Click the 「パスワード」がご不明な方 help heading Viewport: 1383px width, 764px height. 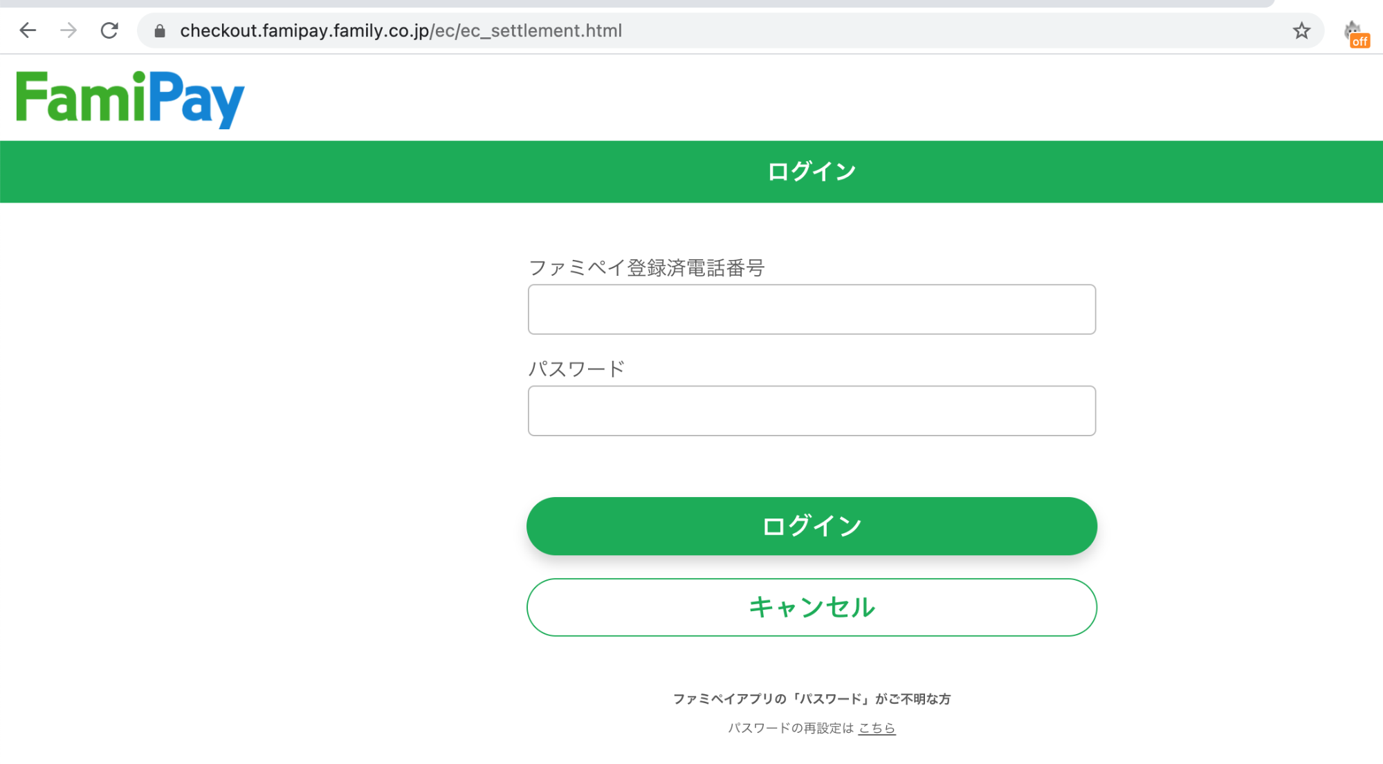coord(812,699)
